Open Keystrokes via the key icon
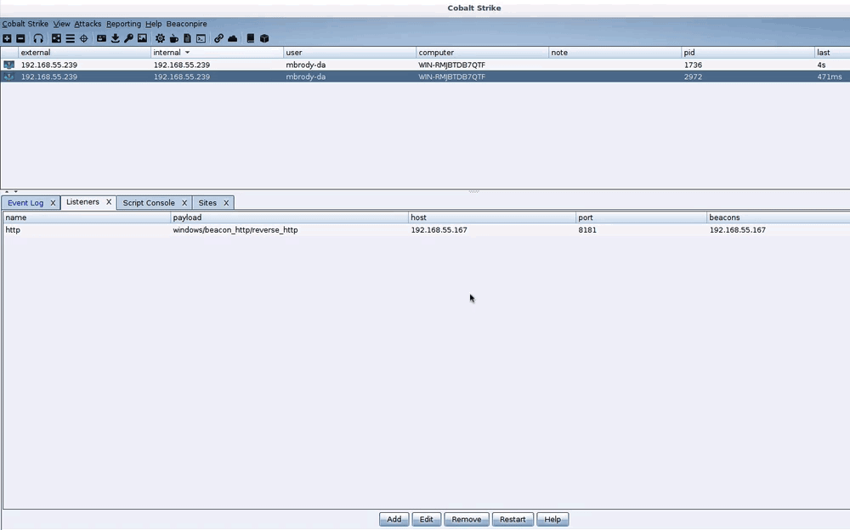This screenshot has width=850, height=530. point(128,38)
